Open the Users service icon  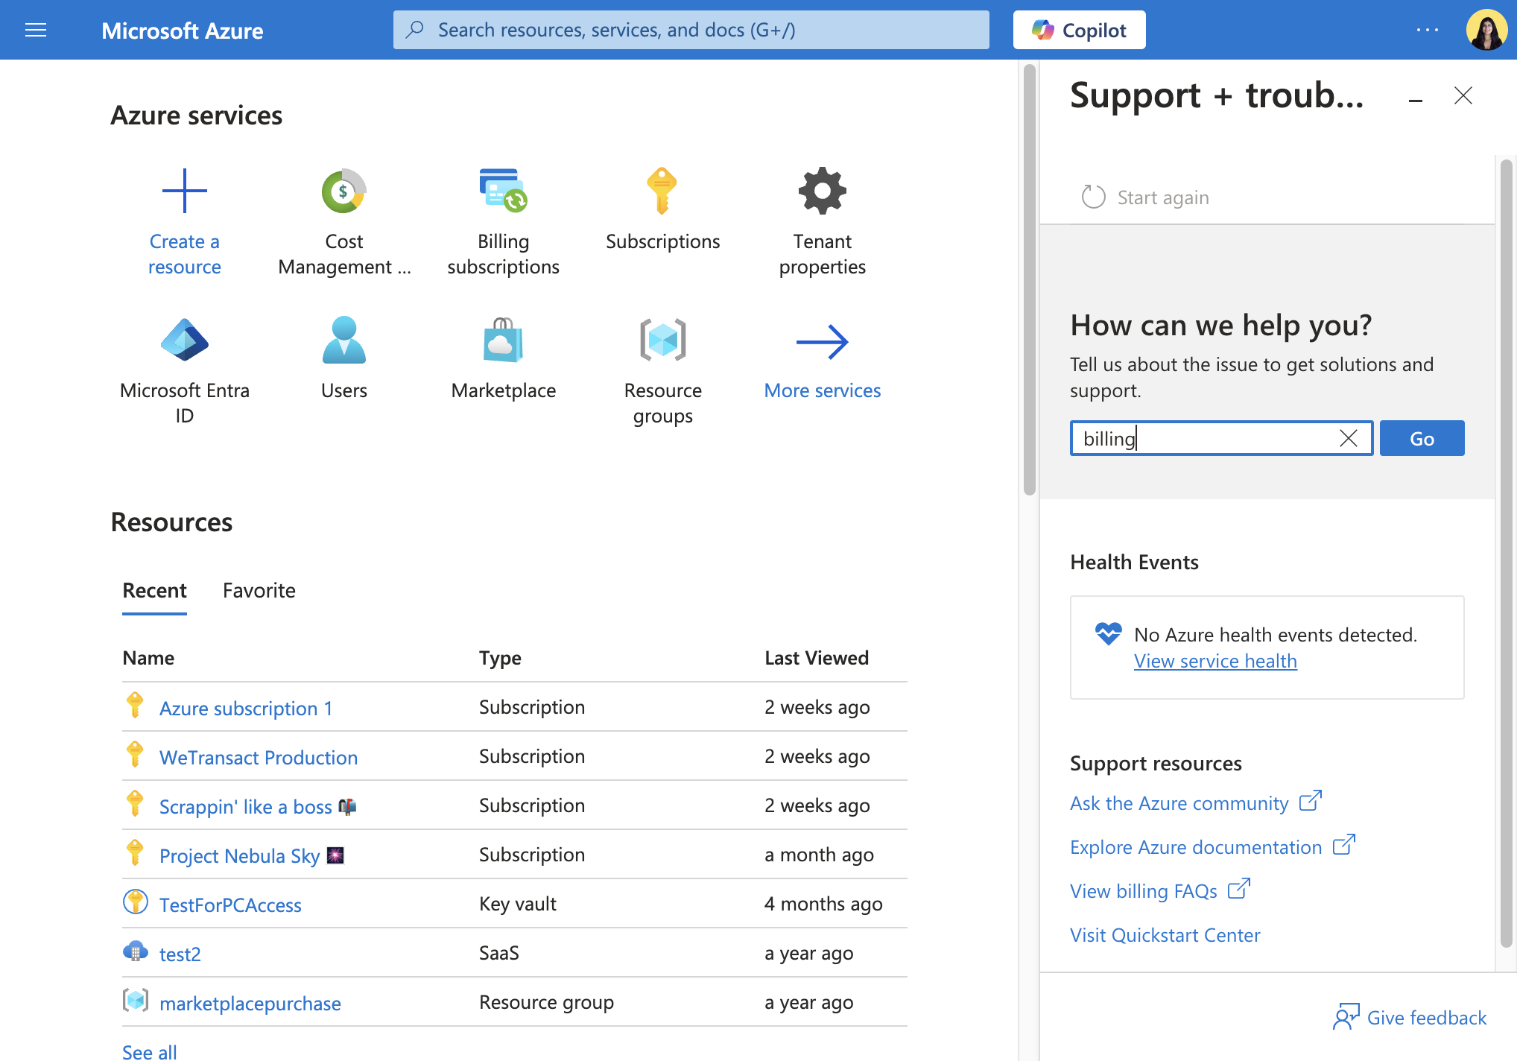(343, 340)
